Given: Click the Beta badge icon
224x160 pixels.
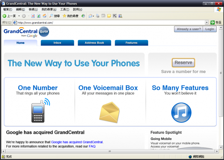Looking at the screenshot, I should point(44,32).
